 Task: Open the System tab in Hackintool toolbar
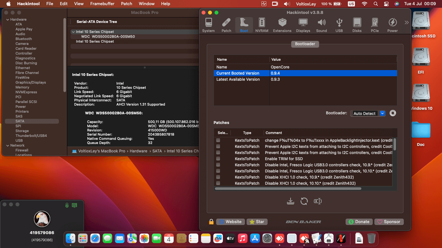pos(208,25)
